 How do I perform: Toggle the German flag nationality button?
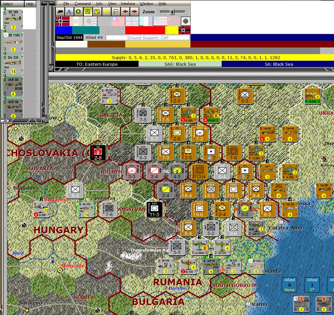click(61, 21)
